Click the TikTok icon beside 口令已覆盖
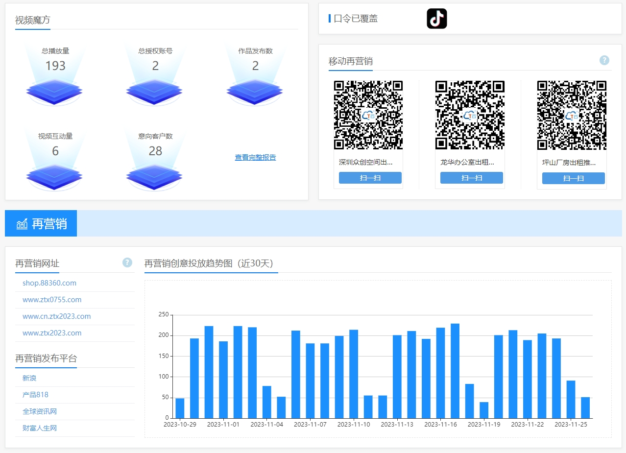Viewport: 626px width, 453px height. 436,19
